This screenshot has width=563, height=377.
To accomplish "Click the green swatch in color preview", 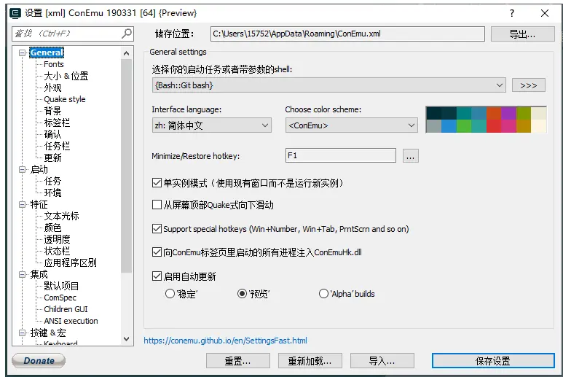I will tap(464, 126).
